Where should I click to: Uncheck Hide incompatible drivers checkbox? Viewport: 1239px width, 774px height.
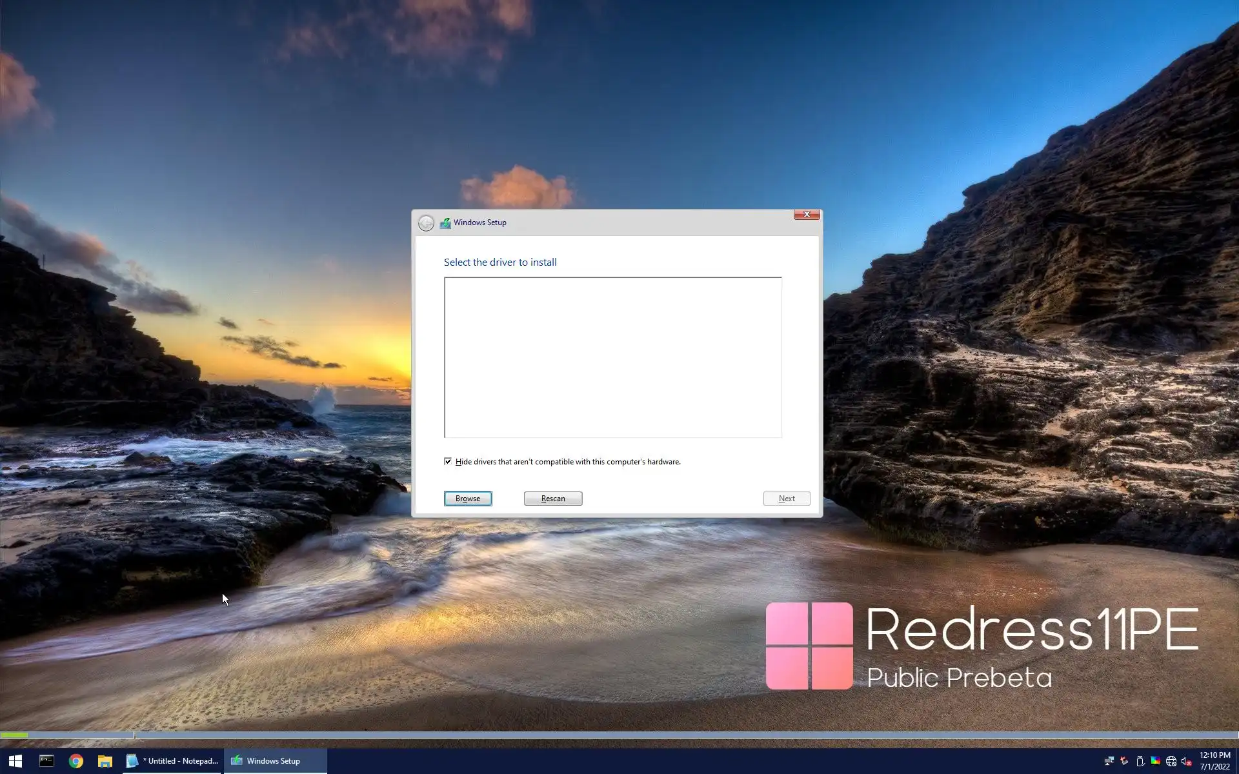point(448,461)
